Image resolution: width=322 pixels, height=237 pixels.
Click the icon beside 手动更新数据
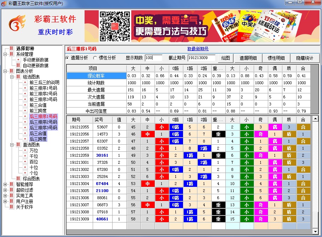coord(19,60)
